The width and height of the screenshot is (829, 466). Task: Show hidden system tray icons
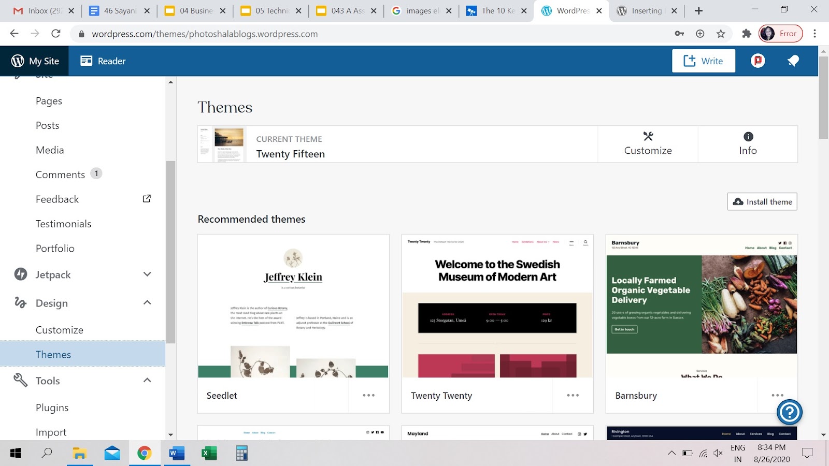pyautogui.click(x=671, y=453)
